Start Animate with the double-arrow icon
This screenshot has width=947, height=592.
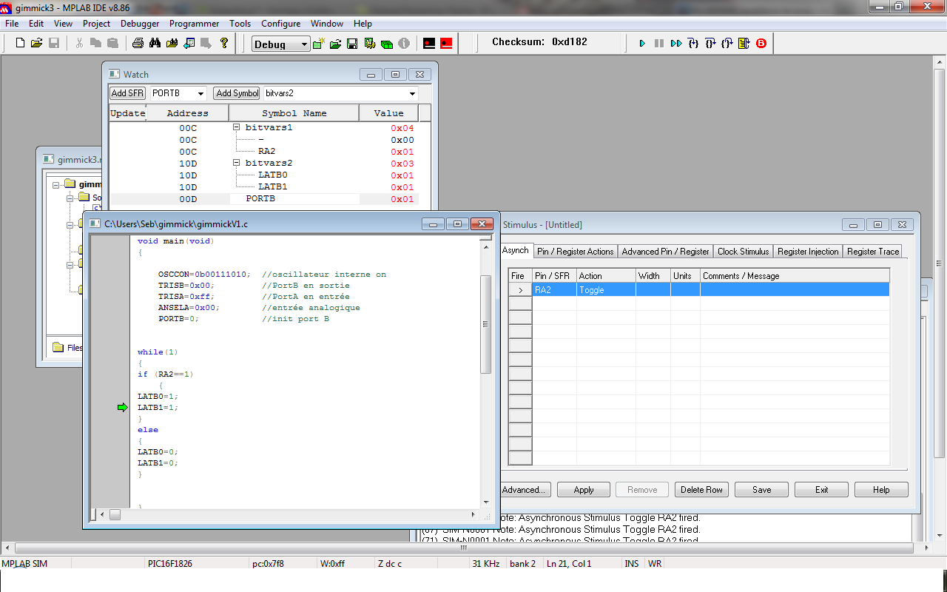coord(675,44)
